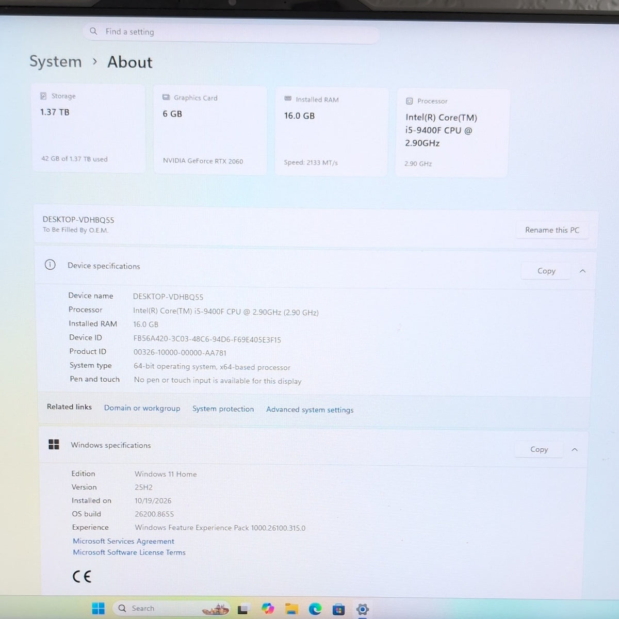The width and height of the screenshot is (619, 619).
Task: Click the Installed RAM chip icon
Action: pyautogui.click(x=288, y=99)
